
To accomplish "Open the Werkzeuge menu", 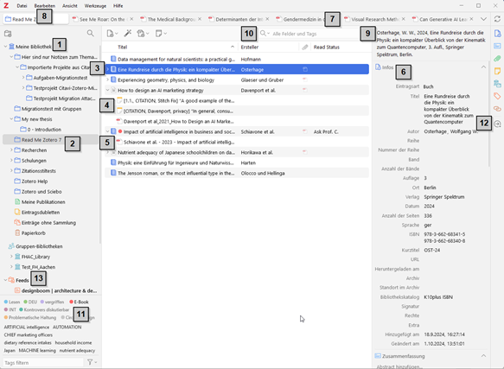I will [95, 6].
